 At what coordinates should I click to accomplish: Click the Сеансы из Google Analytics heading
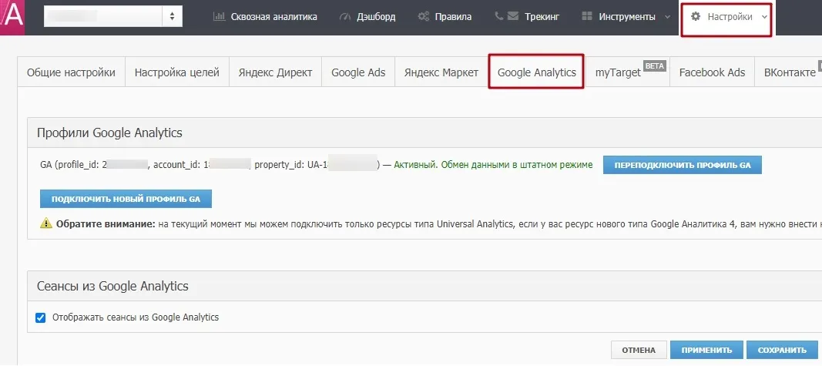pyautogui.click(x=112, y=287)
